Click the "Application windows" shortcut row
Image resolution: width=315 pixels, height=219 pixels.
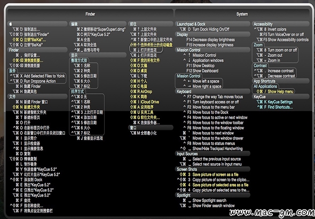pyautogui.click(x=203, y=60)
